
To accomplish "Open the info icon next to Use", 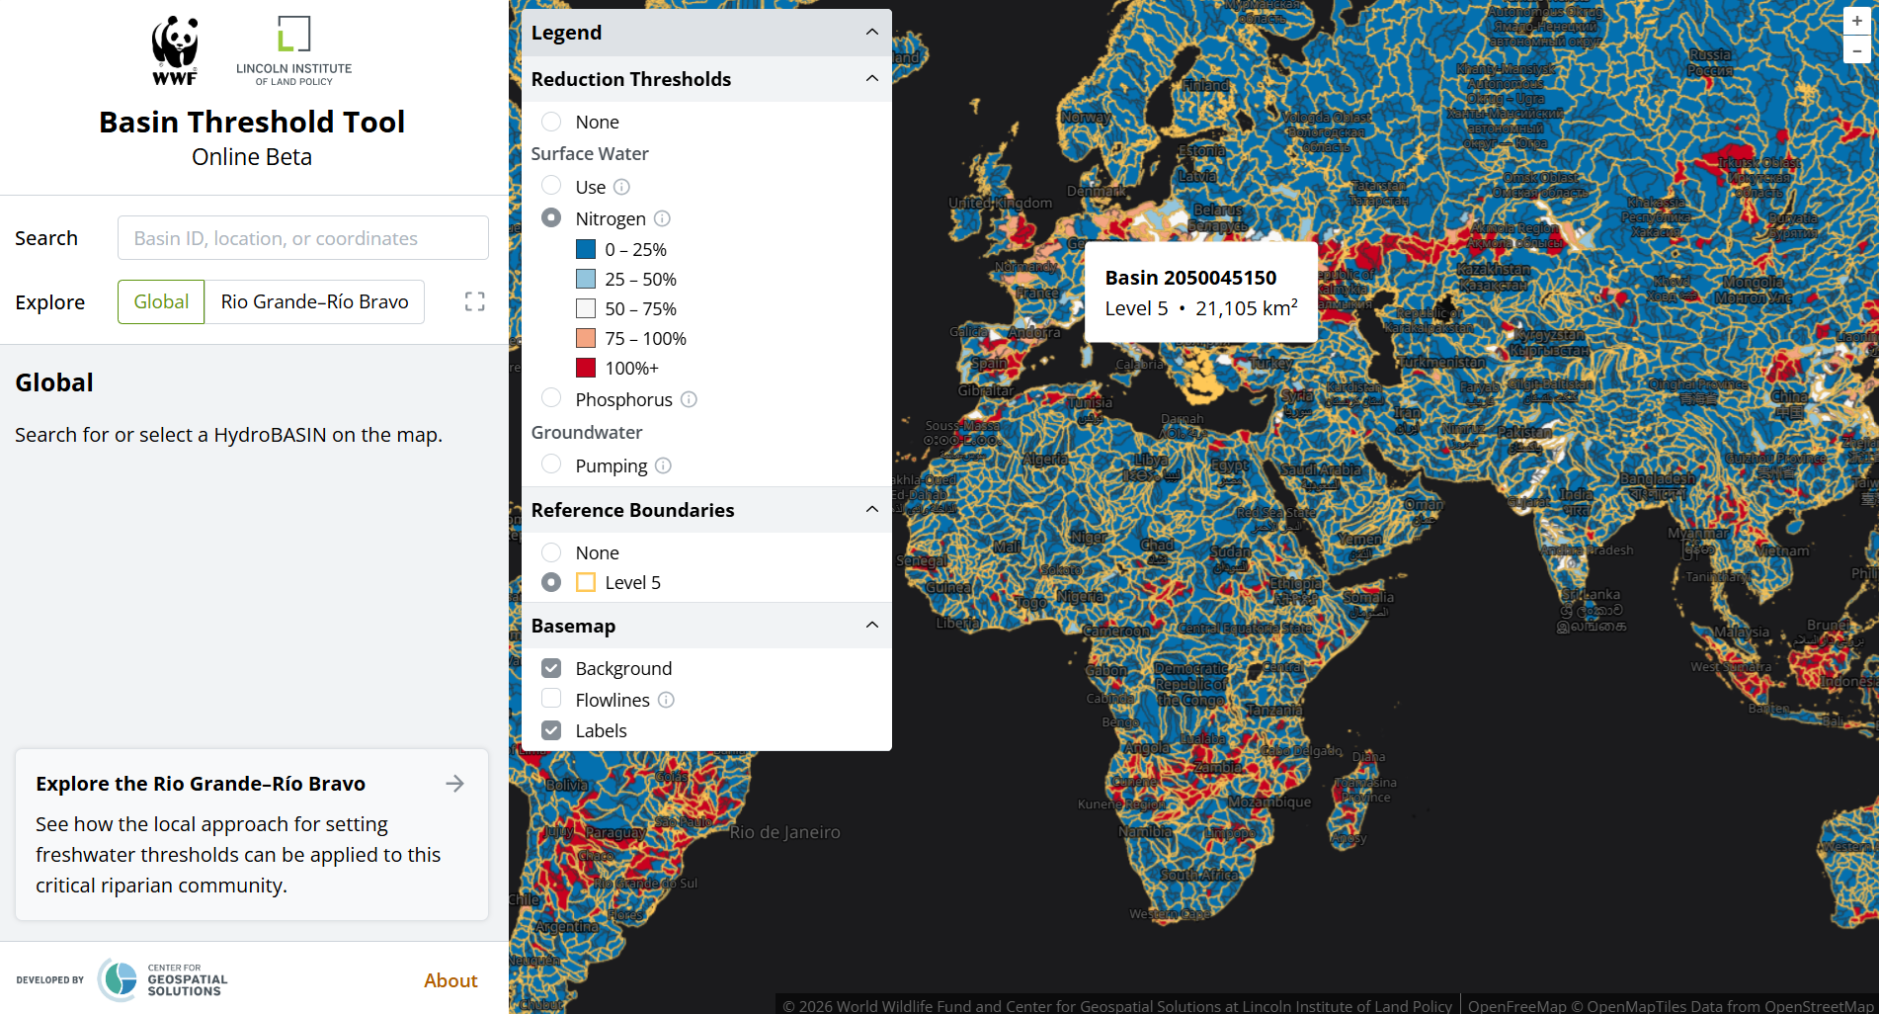I will tap(621, 187).
